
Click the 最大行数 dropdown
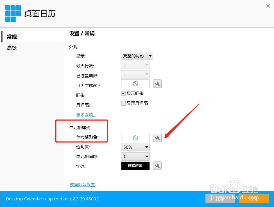pos(135,65)
